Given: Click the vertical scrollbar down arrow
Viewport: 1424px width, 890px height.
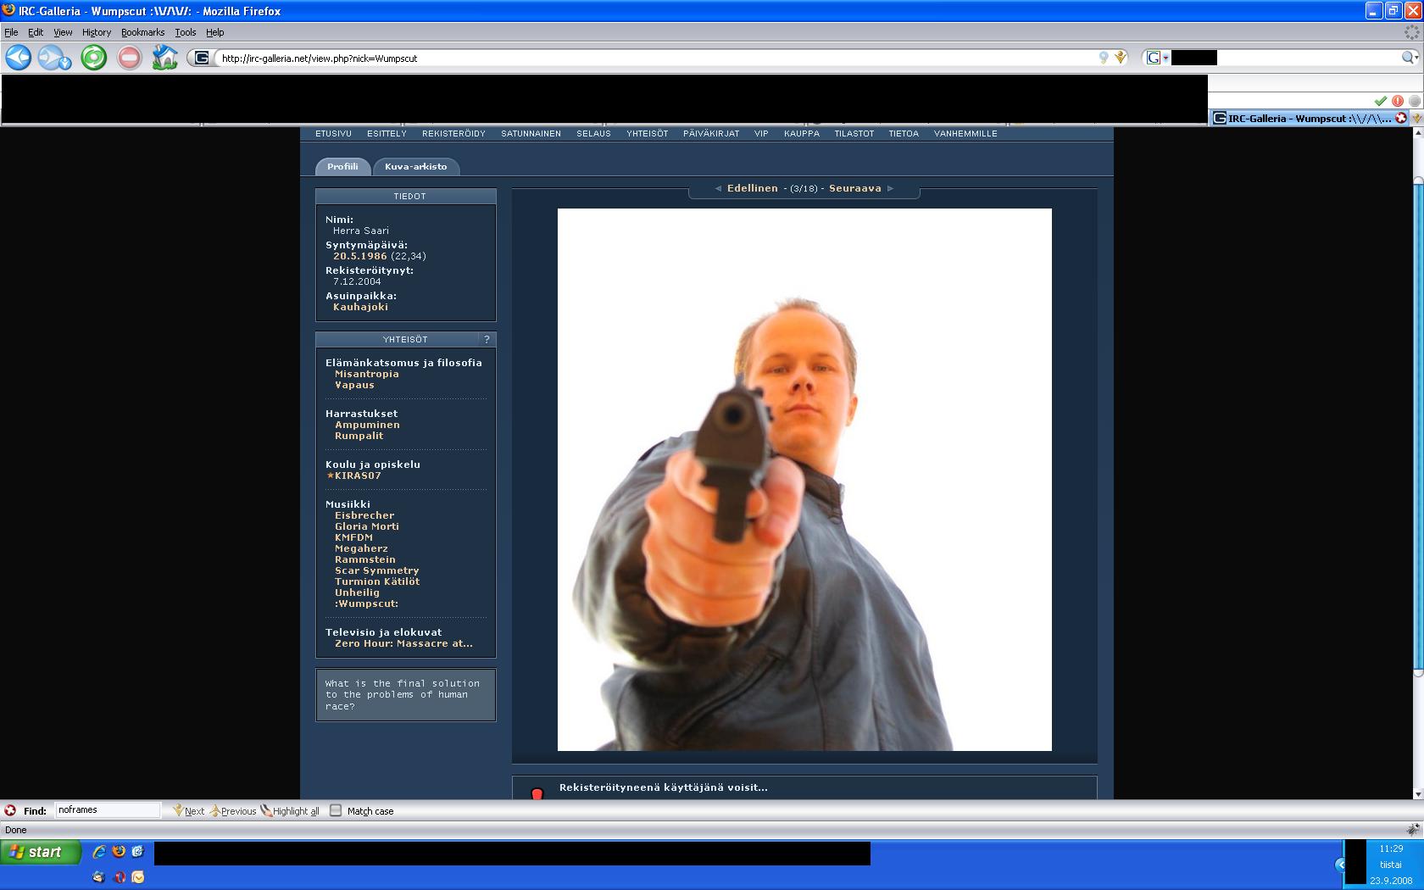Looking at the screenshot, I should point(1417,793).
